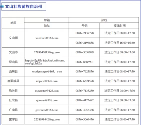141x125 pixels.
Task: Select the 丘北县 region cell
Action: (13, 100)
